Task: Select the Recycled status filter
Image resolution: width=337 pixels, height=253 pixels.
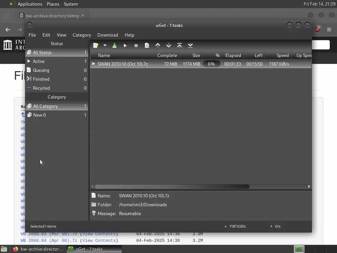Action: 57,88
